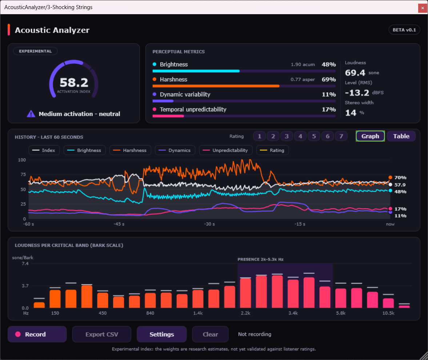Switch to the Table view tab
This screenshot has width=428, height=360.
(401, 136)
